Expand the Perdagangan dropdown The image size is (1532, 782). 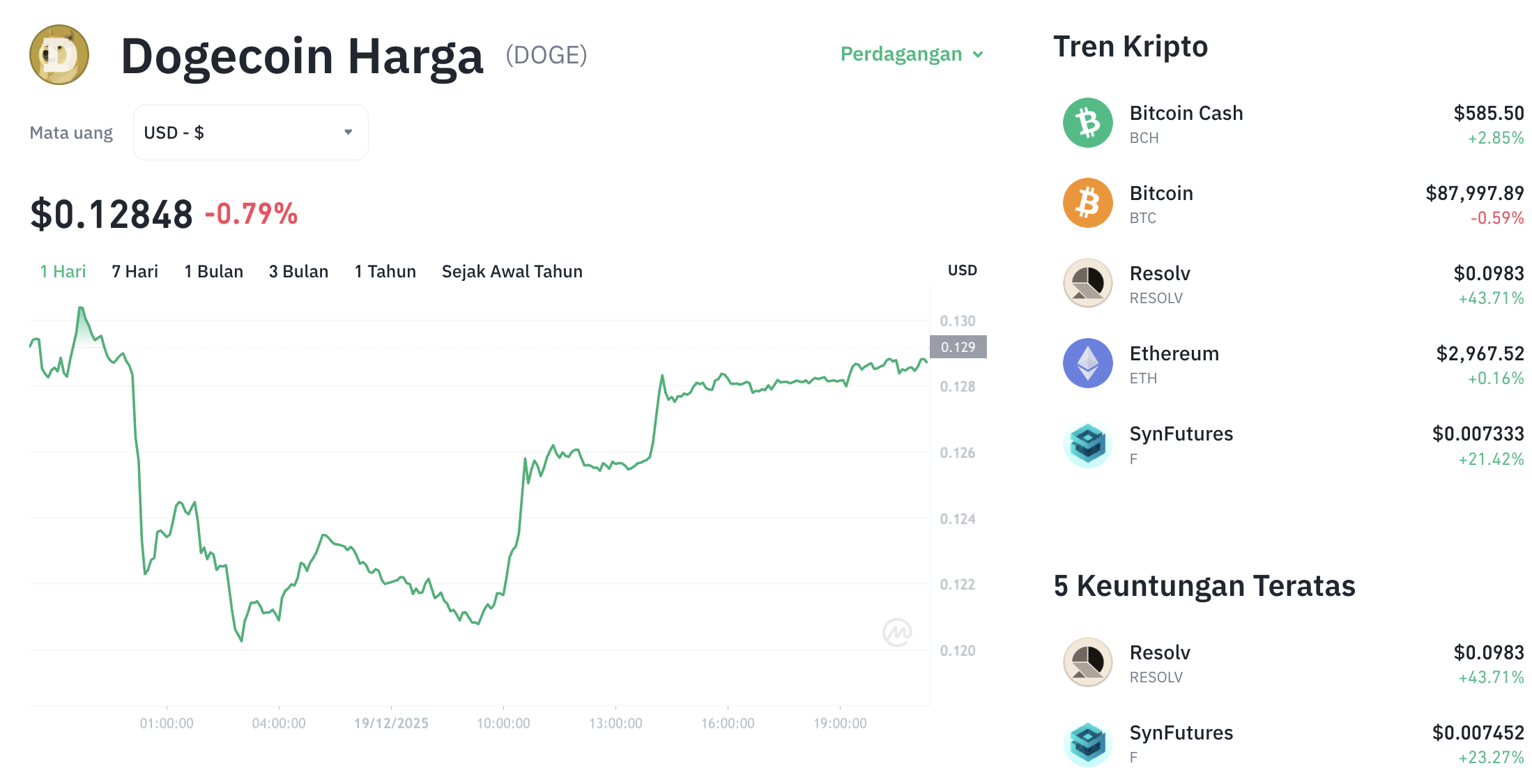tap(911, 54)
